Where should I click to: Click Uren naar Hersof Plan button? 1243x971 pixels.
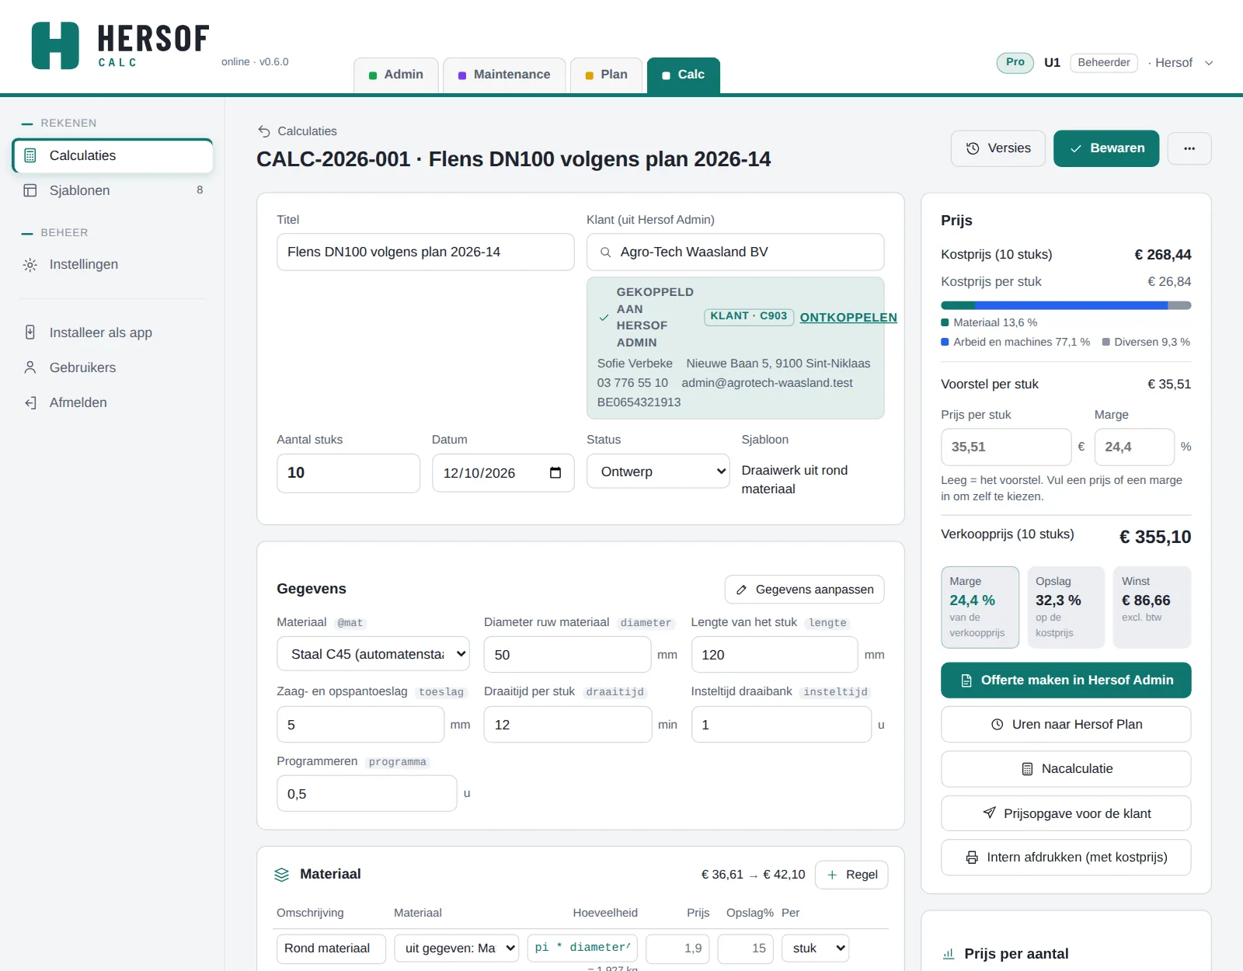click(1066, 725)
